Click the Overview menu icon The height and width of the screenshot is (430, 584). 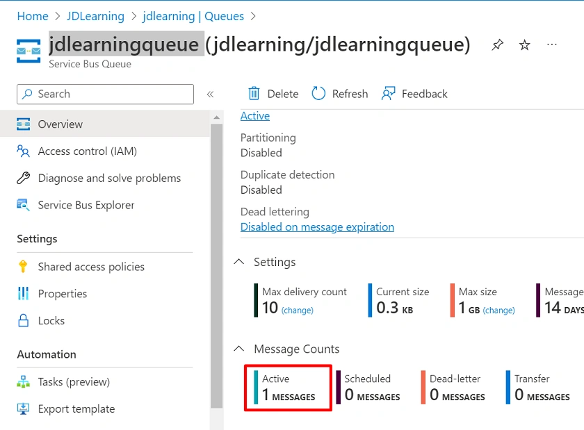(x=23, y=124)
